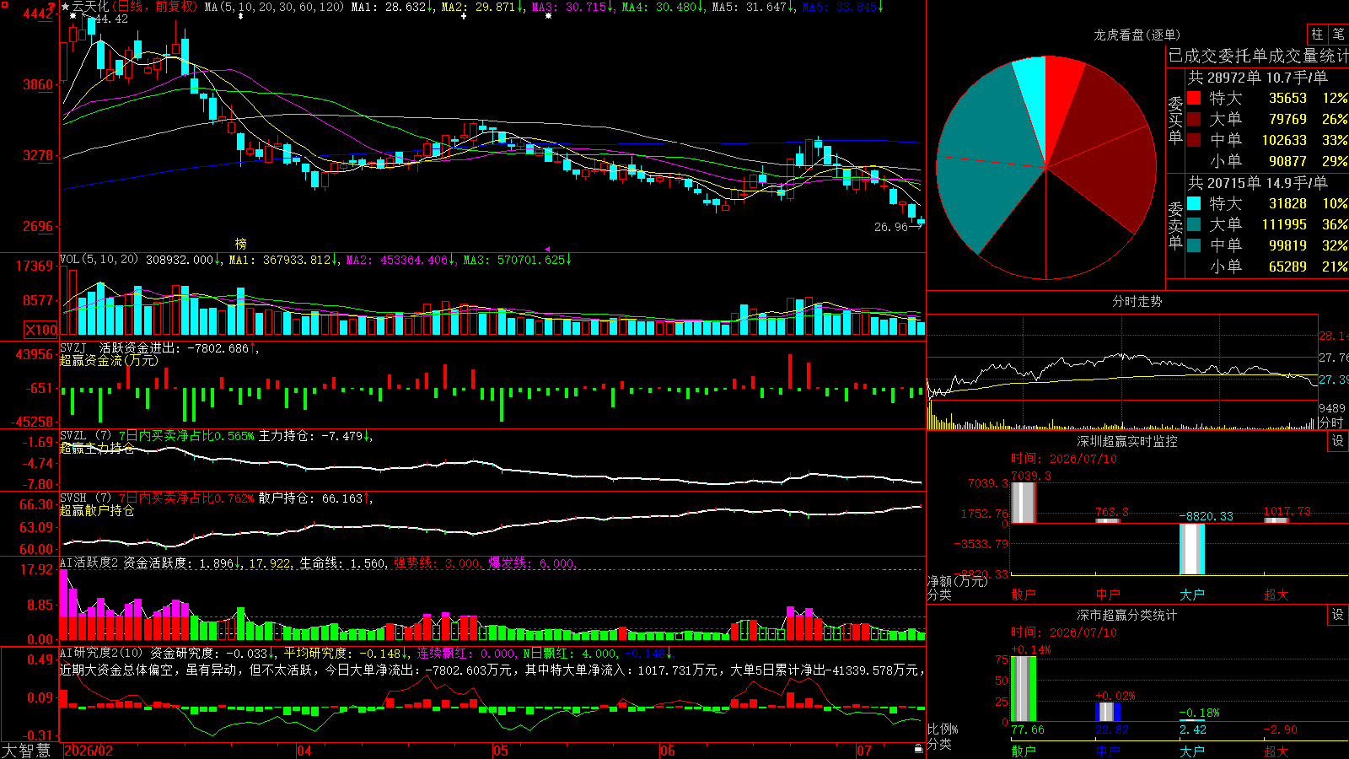The height and width of the screenshot is (759, 1349).
Task: Click the 2026/02 date on the time axis
Action: [x=89, y=751]
